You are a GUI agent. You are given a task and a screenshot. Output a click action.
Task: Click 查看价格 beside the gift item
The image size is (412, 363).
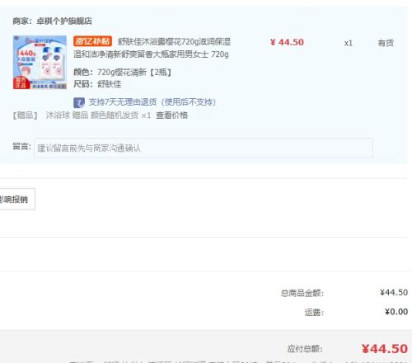(171, 115)
